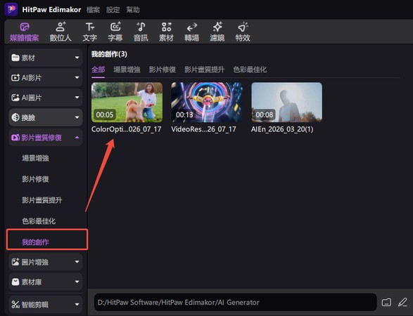Screen dimensions: 413x316
Task: Click the 圖片增強 image enhance icon
Action: tap(15, 262)
